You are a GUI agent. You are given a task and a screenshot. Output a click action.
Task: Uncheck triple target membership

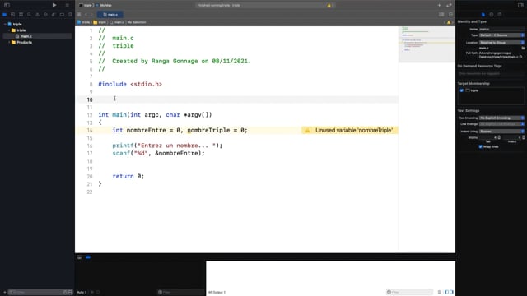tap(461, 90)
